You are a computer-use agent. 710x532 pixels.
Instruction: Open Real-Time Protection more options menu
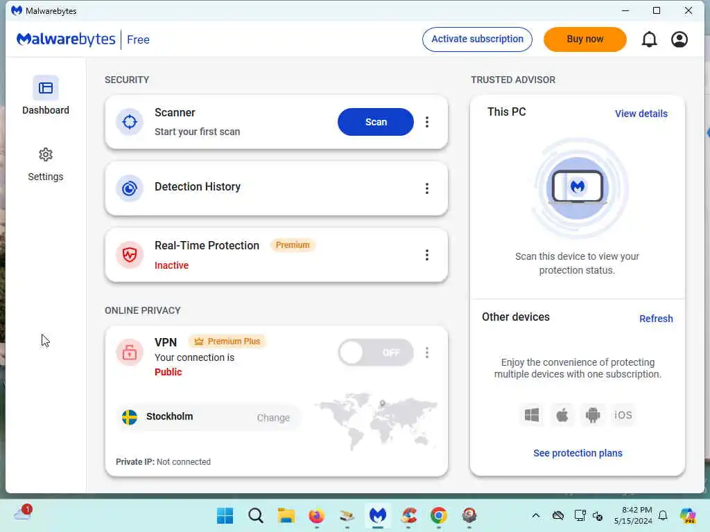tap(426, 255)
